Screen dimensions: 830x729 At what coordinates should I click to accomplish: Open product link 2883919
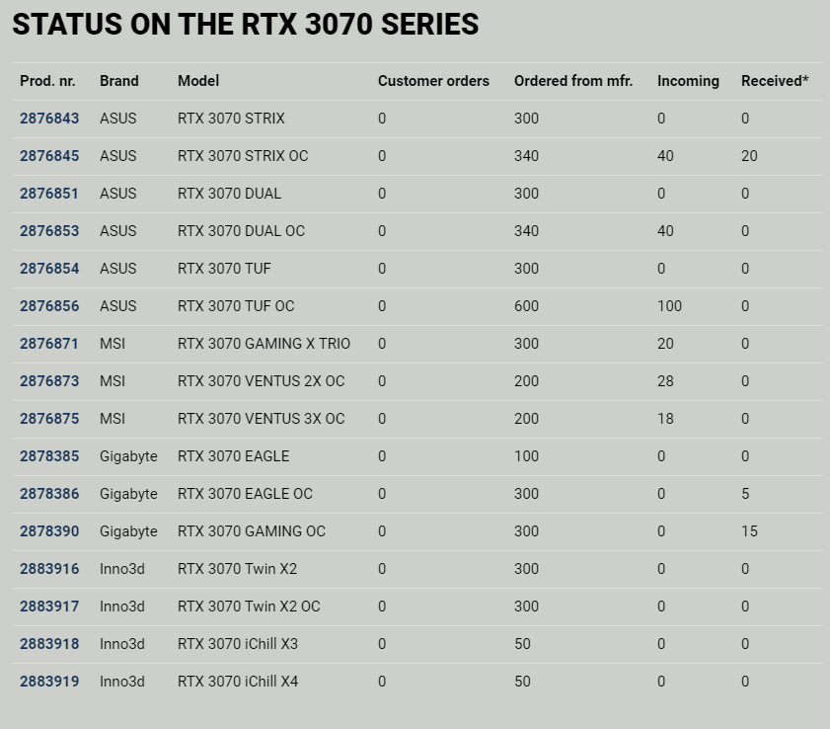click(x=49, y=682)
